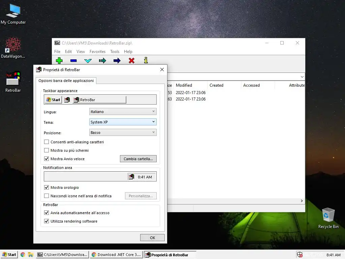This screenshot has height=259, width=345.
Task: Select the Recycle Bin desktop icon
Action: pyautogui.click(x=328, y=218)
